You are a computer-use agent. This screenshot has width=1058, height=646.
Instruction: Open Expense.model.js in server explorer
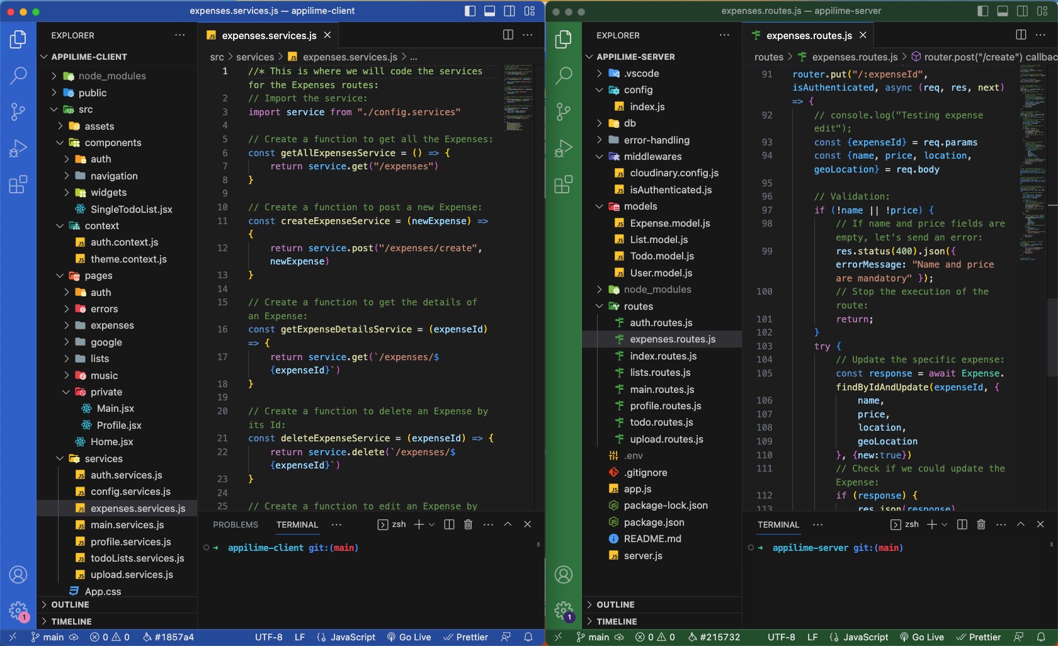tap(669, 223)
